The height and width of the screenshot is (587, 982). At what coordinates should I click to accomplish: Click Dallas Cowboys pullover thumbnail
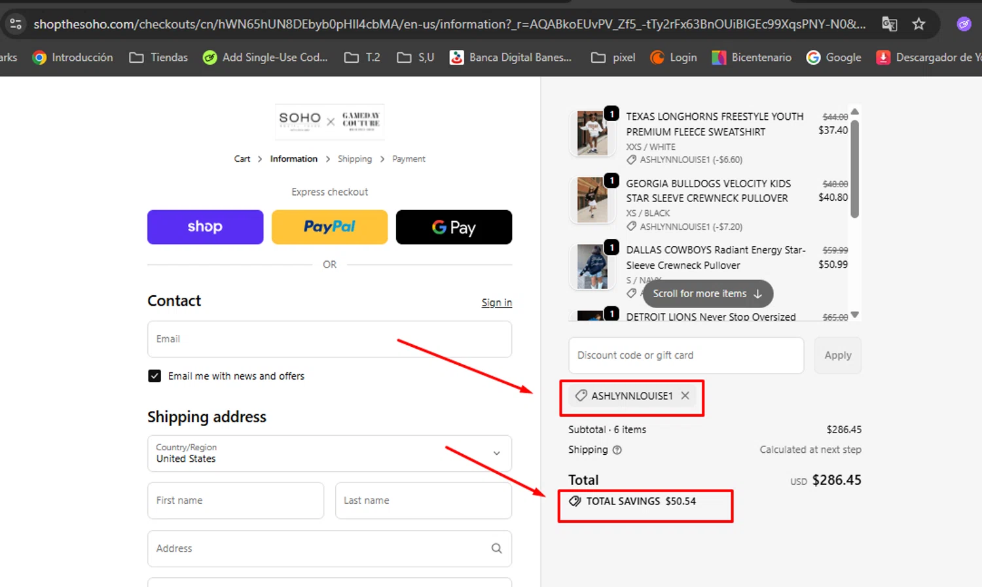(x=592, y=266)
